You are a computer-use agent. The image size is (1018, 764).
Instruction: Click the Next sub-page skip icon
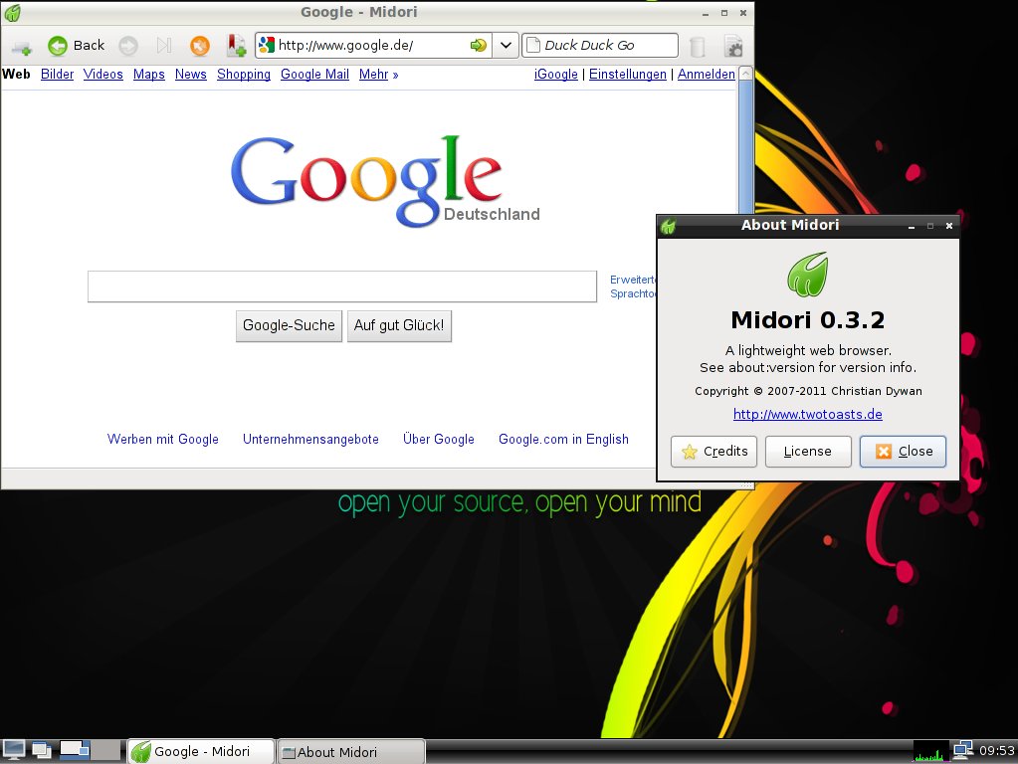click(x=163, y=46)
